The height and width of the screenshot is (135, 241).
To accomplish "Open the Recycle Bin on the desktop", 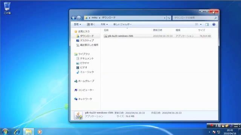I will click(7, 8).
